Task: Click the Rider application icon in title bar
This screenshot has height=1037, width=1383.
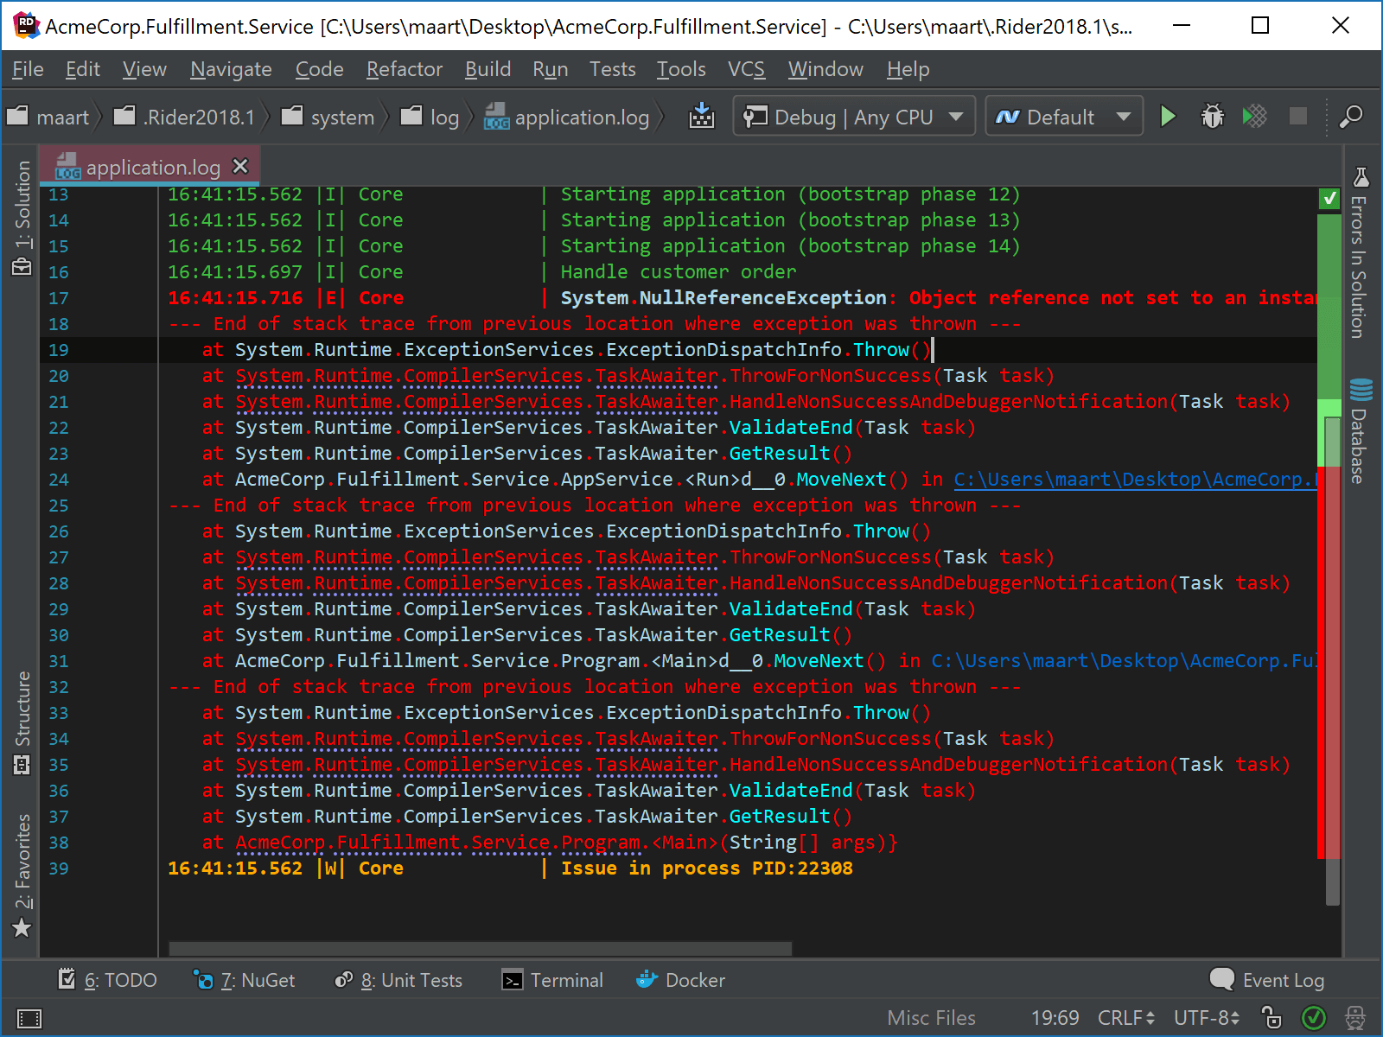Action: 26,25
